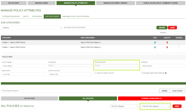Click Policy Name input field
186x112 pixels.
coord(24,66)
